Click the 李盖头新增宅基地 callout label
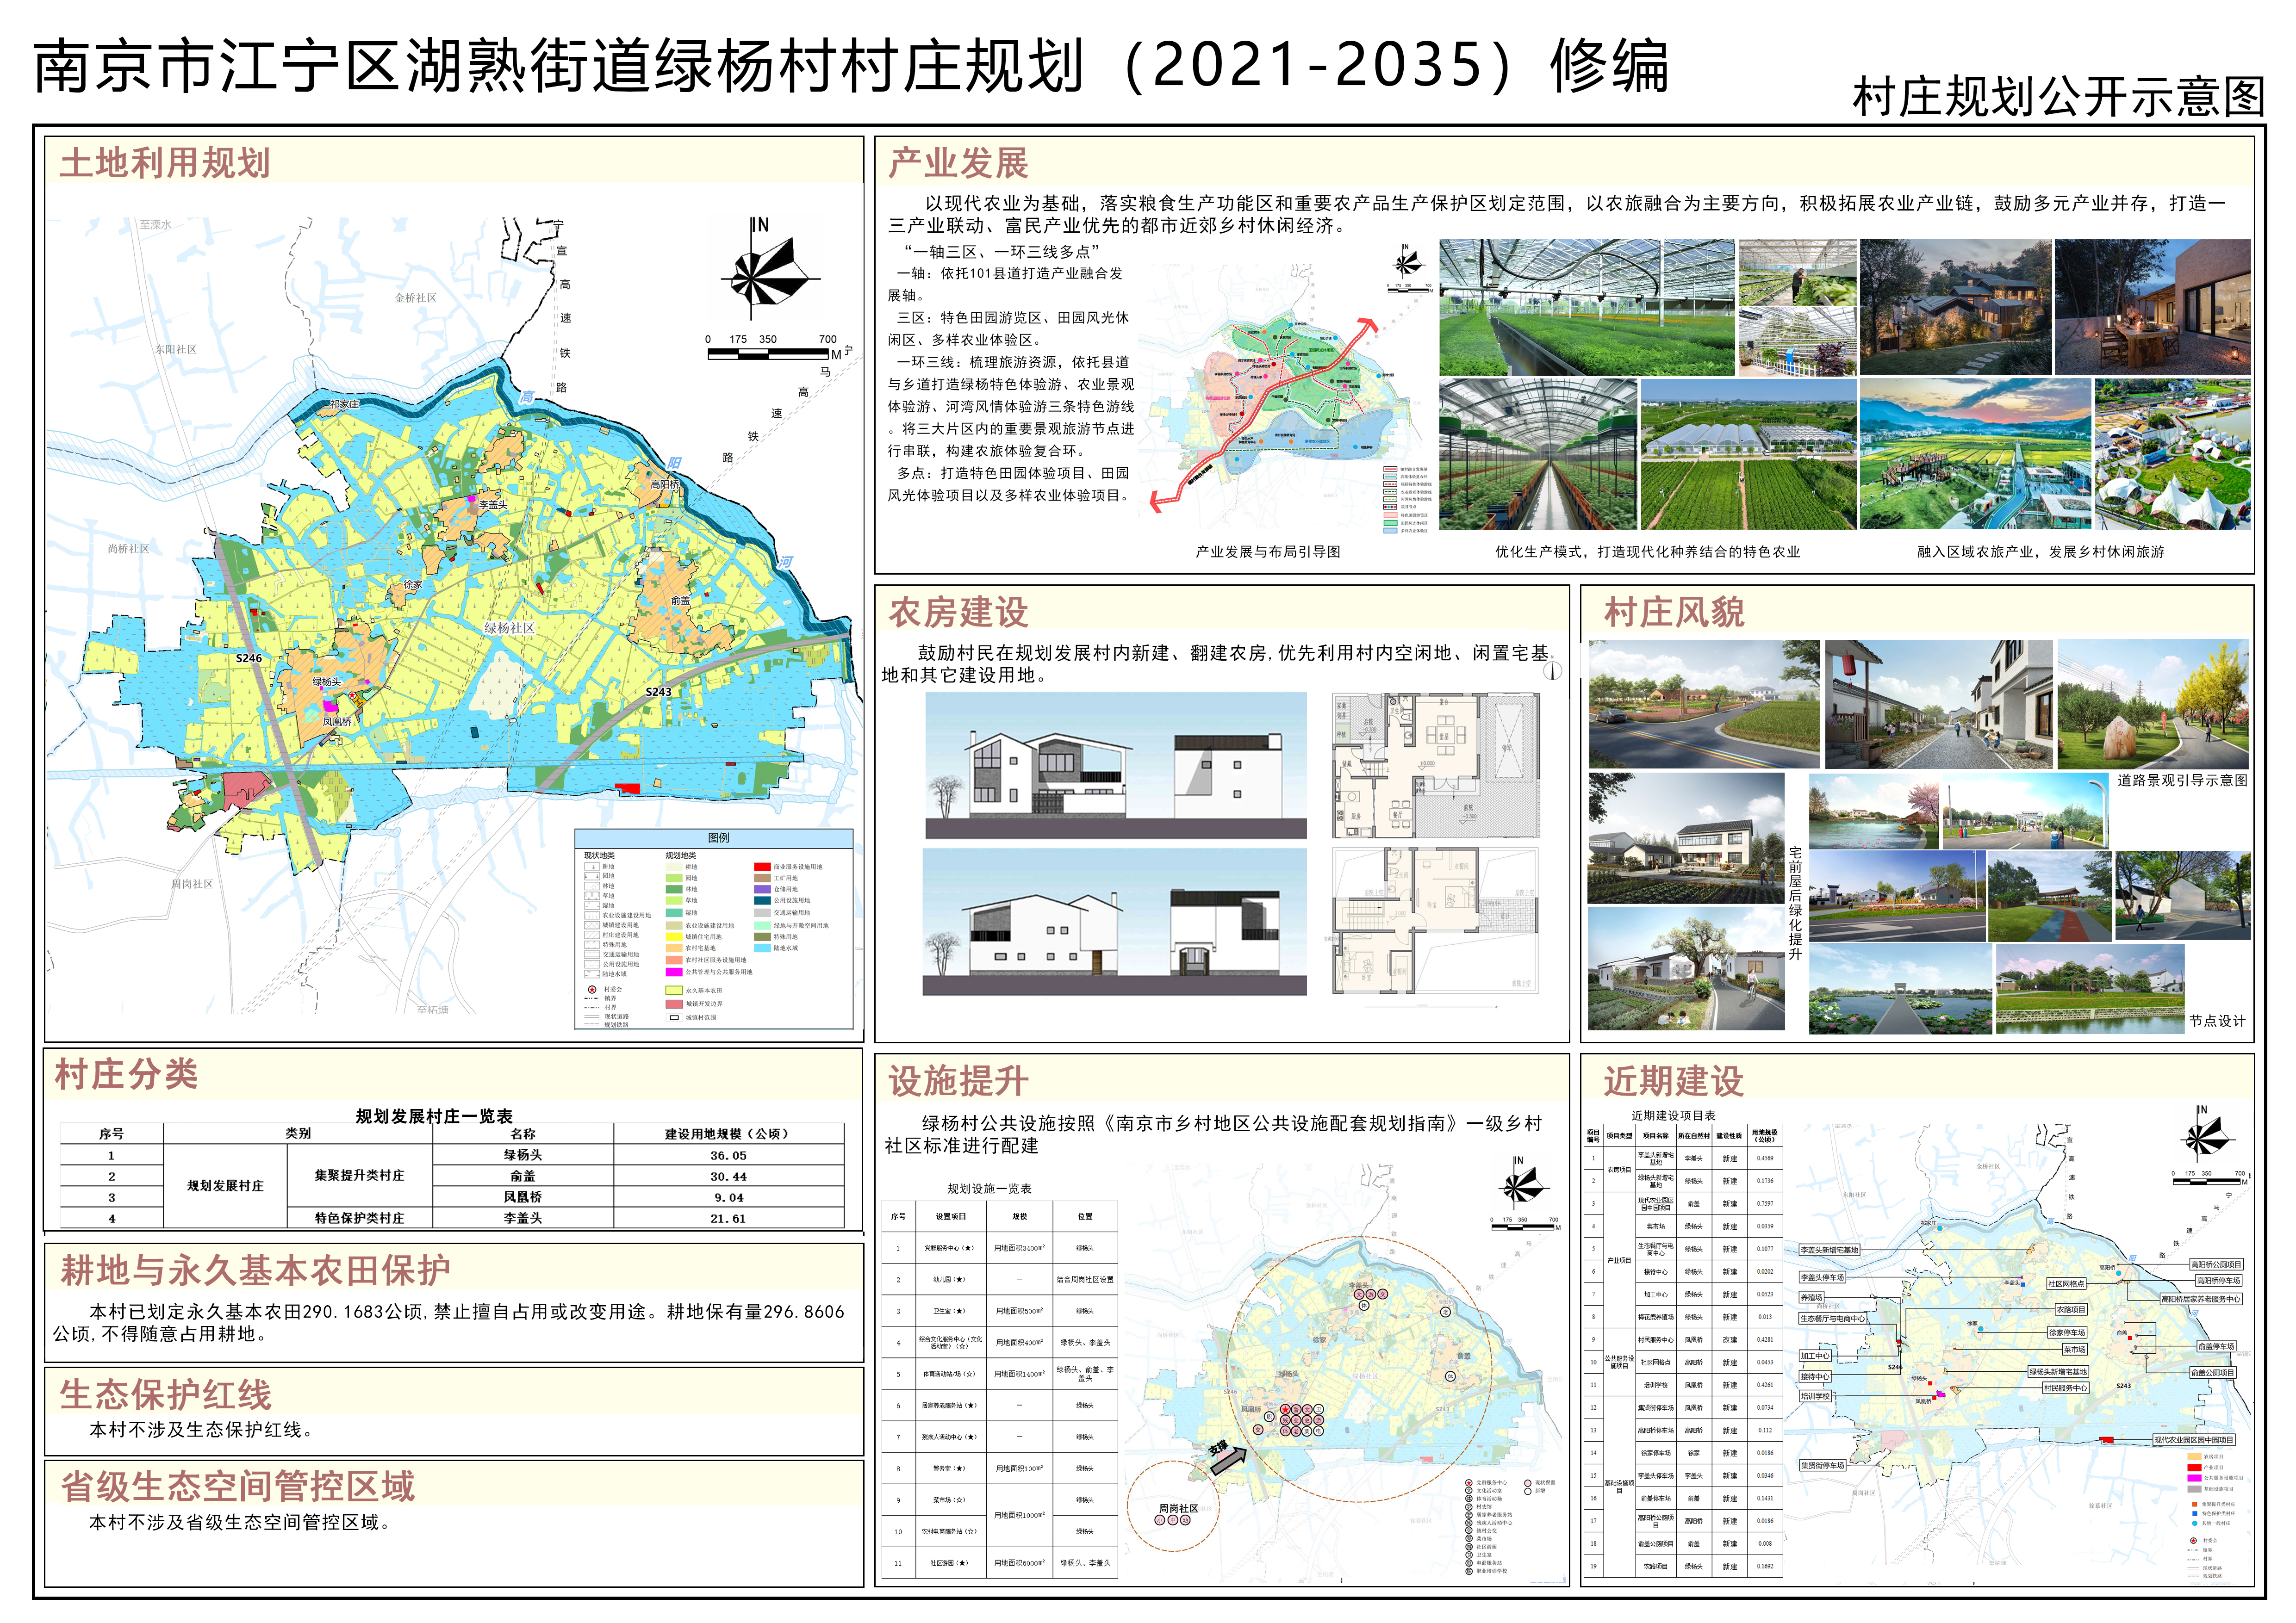This screenshot has width=2296, height=1623. [x=1830, y=1250]
